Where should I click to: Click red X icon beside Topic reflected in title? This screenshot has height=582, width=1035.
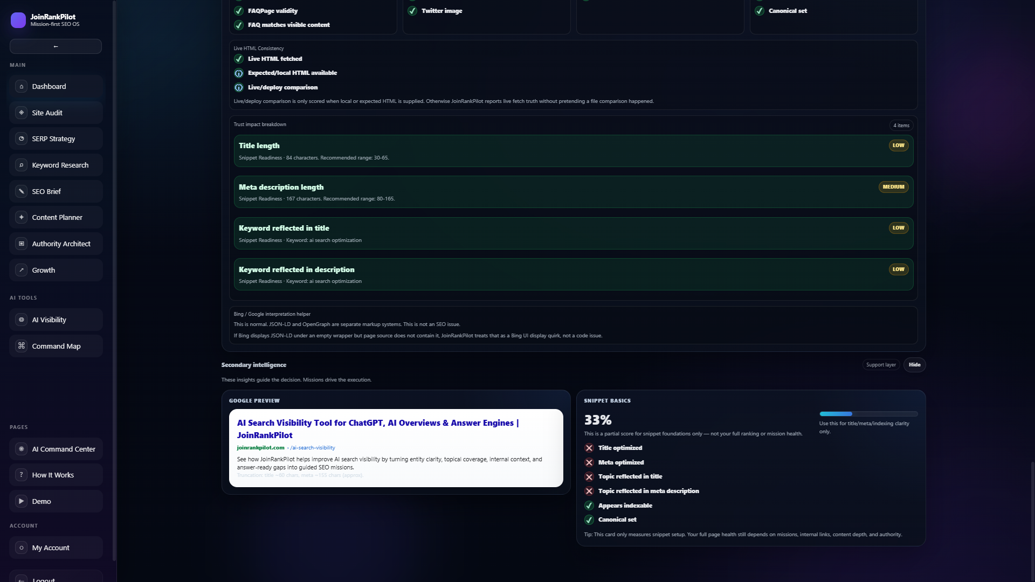coord(589,477)
